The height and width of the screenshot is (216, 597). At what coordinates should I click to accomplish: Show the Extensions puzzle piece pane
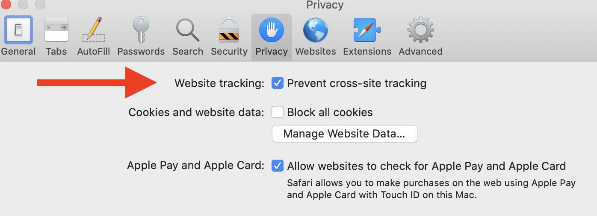[367, 30]
